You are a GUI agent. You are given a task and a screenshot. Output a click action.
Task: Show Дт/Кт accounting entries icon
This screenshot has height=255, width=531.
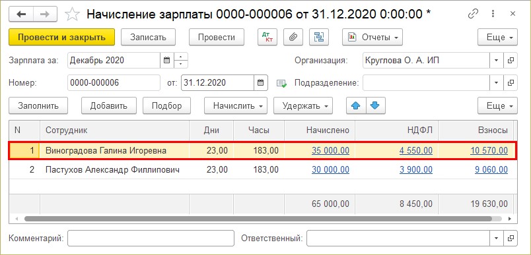(x=267, y=37)
